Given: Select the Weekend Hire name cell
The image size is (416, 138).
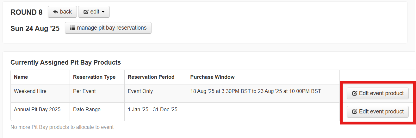Looking at the screenshot, I should pos(40,93).
